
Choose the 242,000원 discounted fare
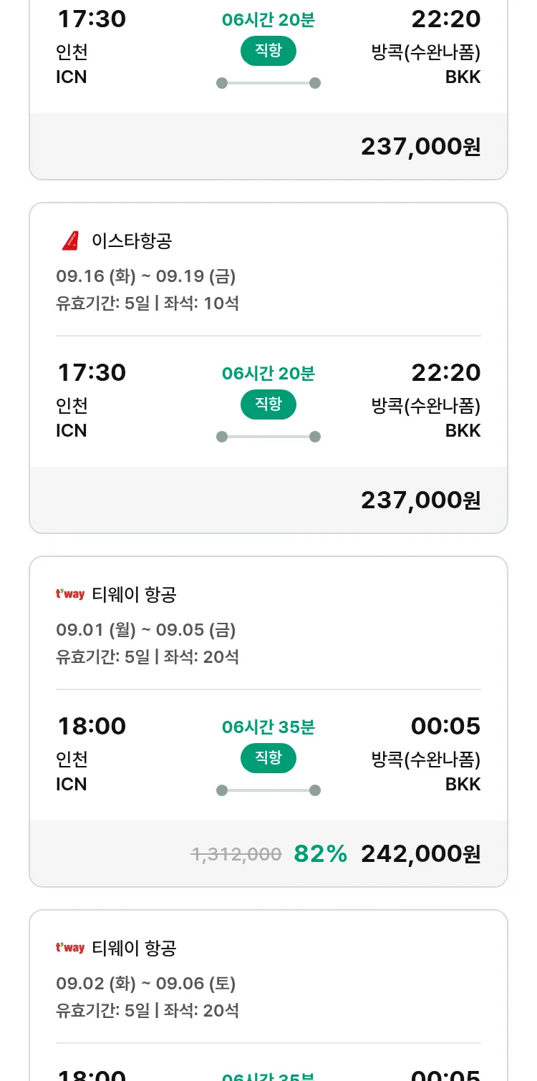pos(420,853)
